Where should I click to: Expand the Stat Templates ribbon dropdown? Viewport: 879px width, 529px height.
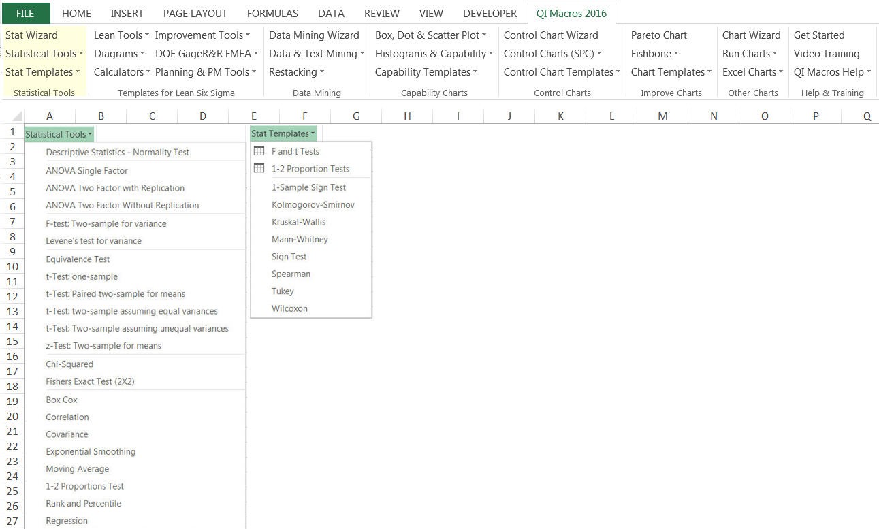(x=42, y=71)
